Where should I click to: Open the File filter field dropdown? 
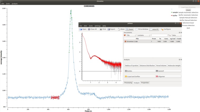click(x=131, y=35)
